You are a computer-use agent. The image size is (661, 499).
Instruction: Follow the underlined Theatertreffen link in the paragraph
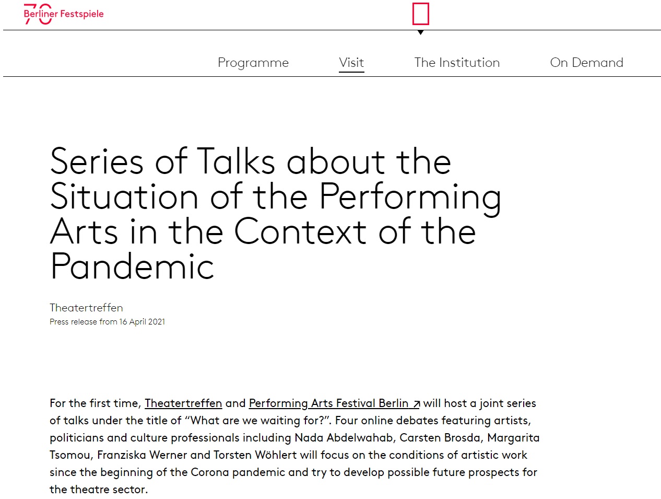[183, 403]
